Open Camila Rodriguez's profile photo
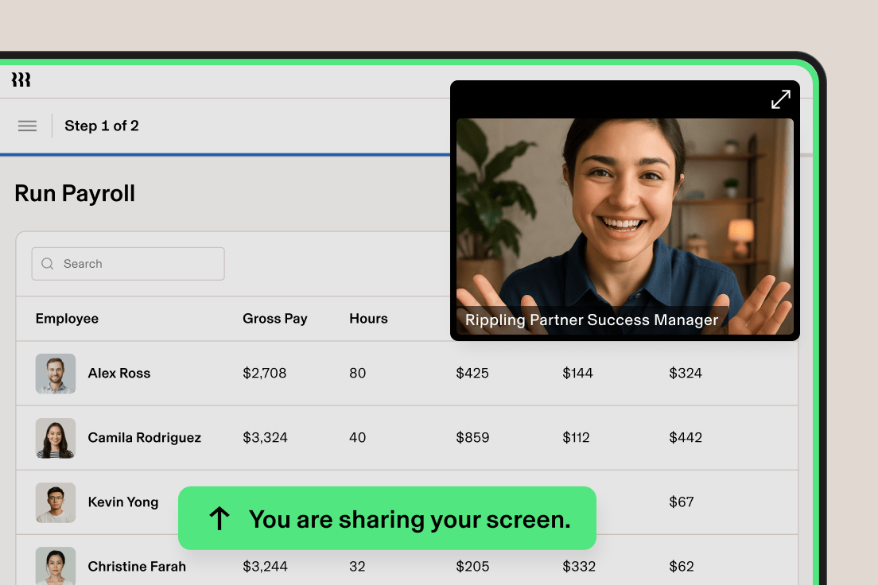The width and height of the screenshot is (878, 585). click(56, 438)
